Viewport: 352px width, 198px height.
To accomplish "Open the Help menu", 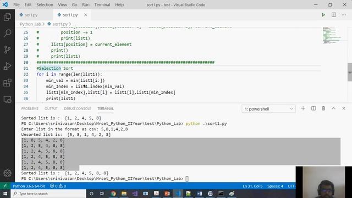I will tap(119, 5).
